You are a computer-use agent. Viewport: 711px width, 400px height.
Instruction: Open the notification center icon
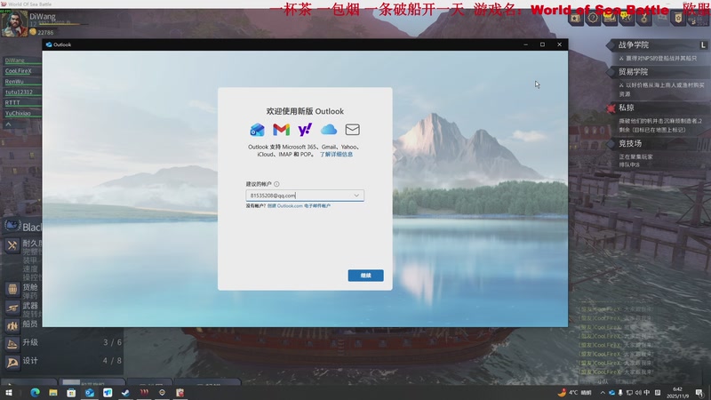(x=699, y=393)
